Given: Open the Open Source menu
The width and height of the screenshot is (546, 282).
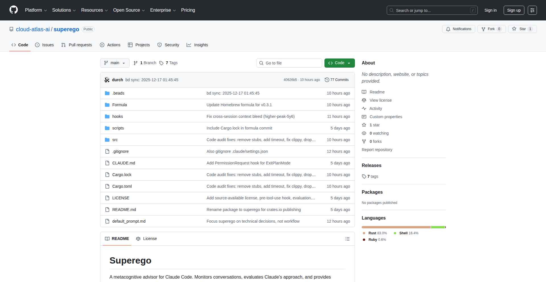Looking at the screenshot, I should [x=129, y=10].
